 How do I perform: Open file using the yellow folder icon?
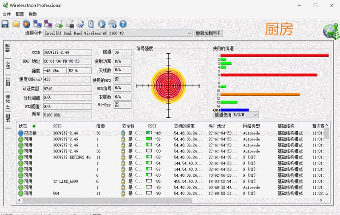[16, 24]
